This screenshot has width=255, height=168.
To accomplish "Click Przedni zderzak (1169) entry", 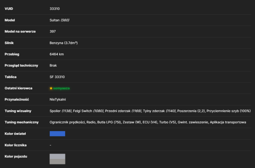I will coord(123,111).
